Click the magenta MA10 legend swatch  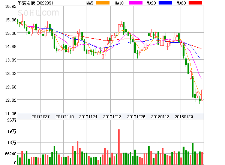pyautogui.click(x=136, y=3)
